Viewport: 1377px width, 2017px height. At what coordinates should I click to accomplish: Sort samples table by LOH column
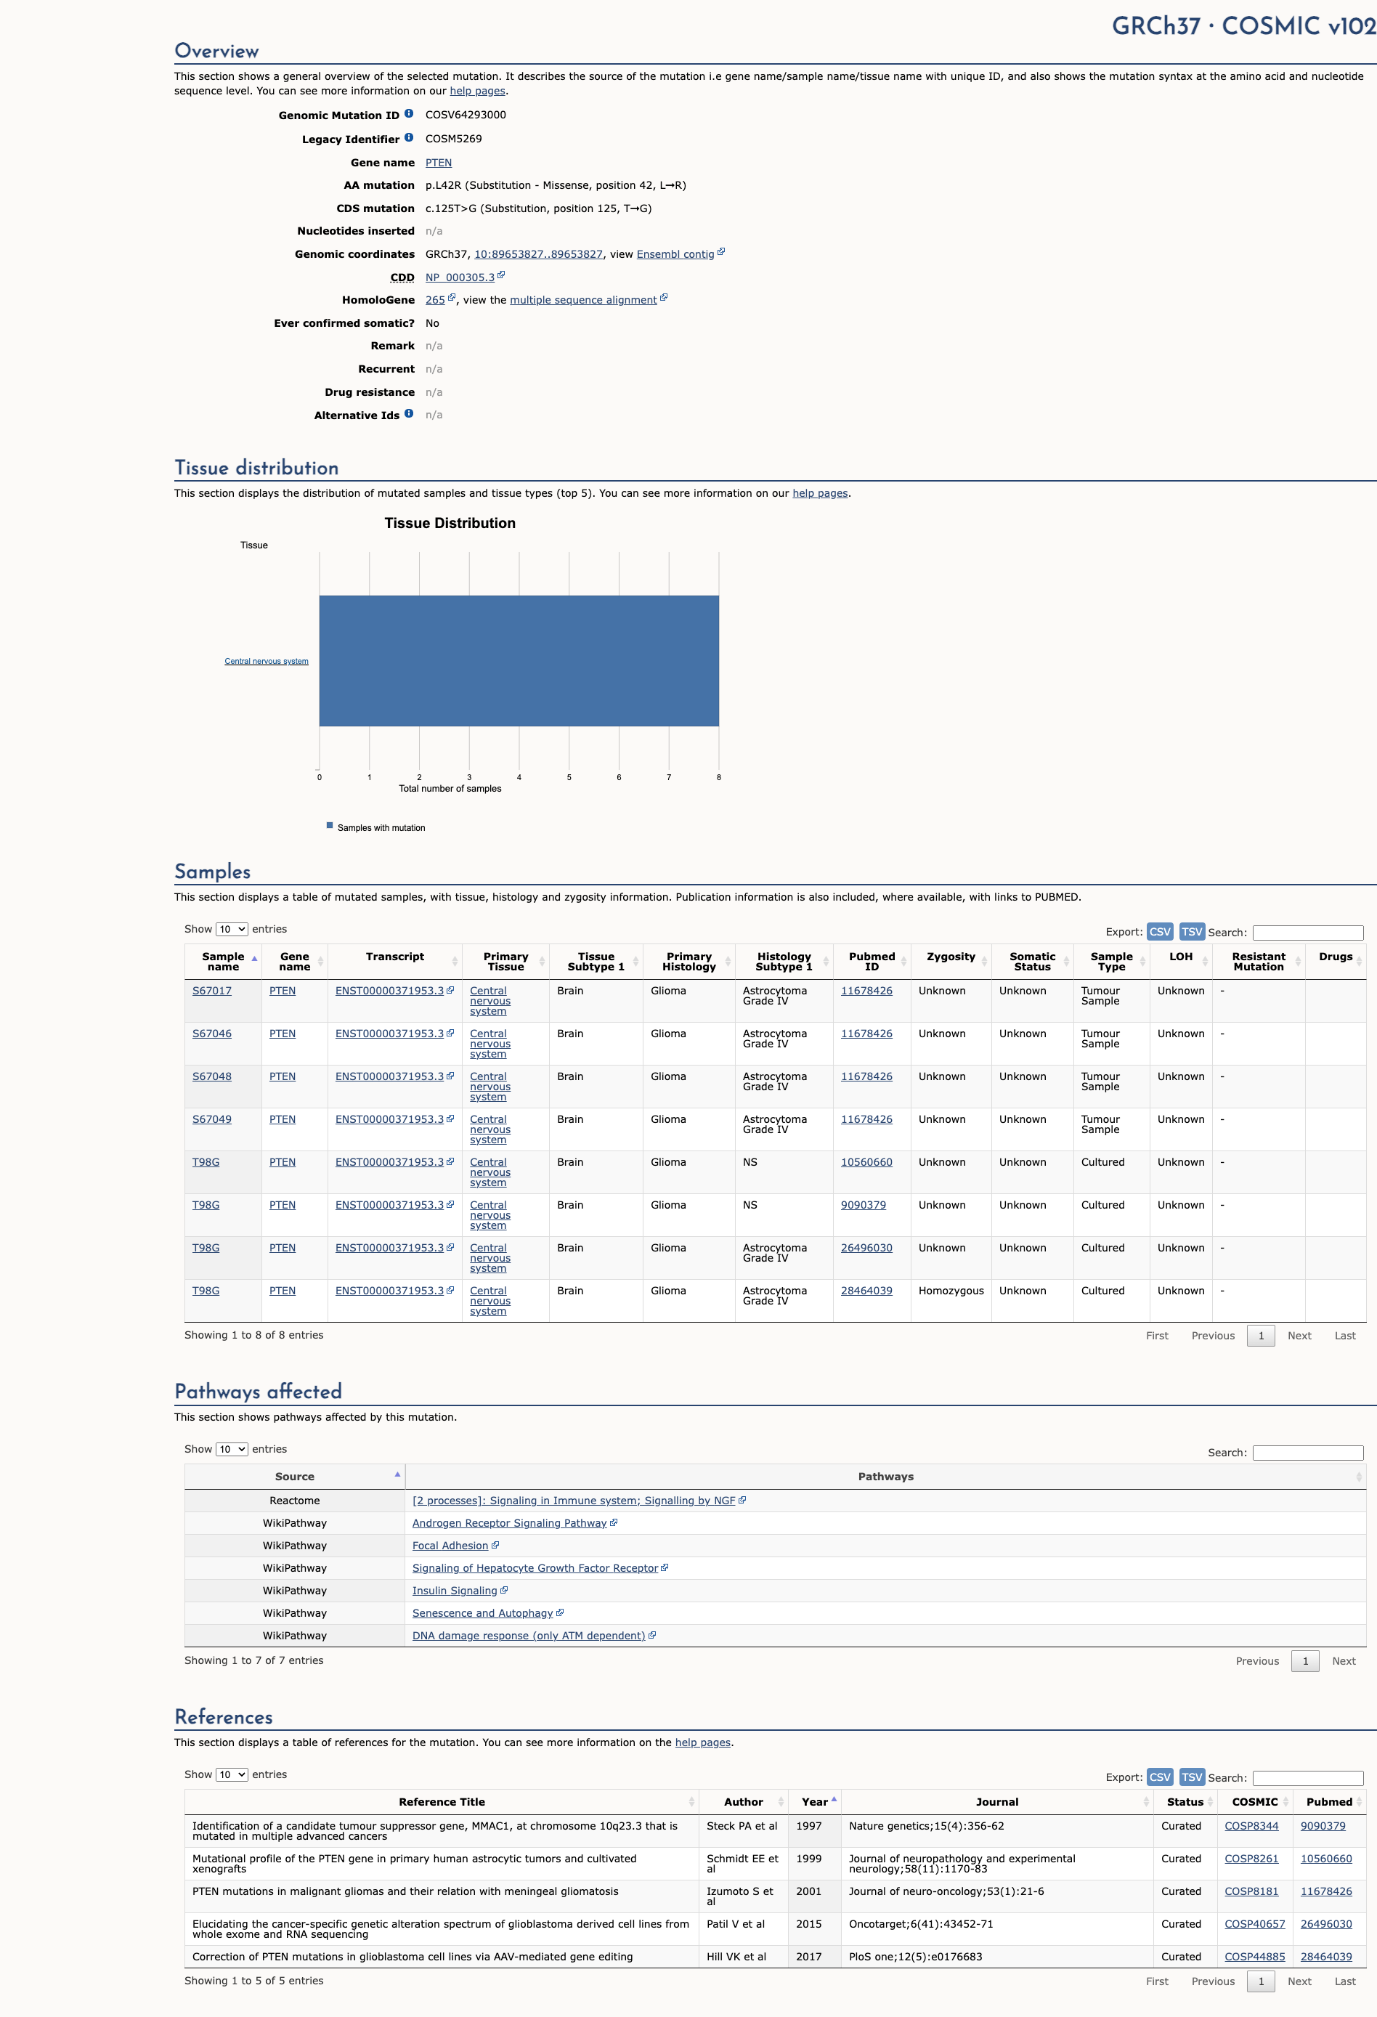coord(1181,962)
